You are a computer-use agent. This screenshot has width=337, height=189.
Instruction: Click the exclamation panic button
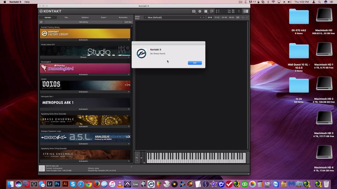[239, 11]
